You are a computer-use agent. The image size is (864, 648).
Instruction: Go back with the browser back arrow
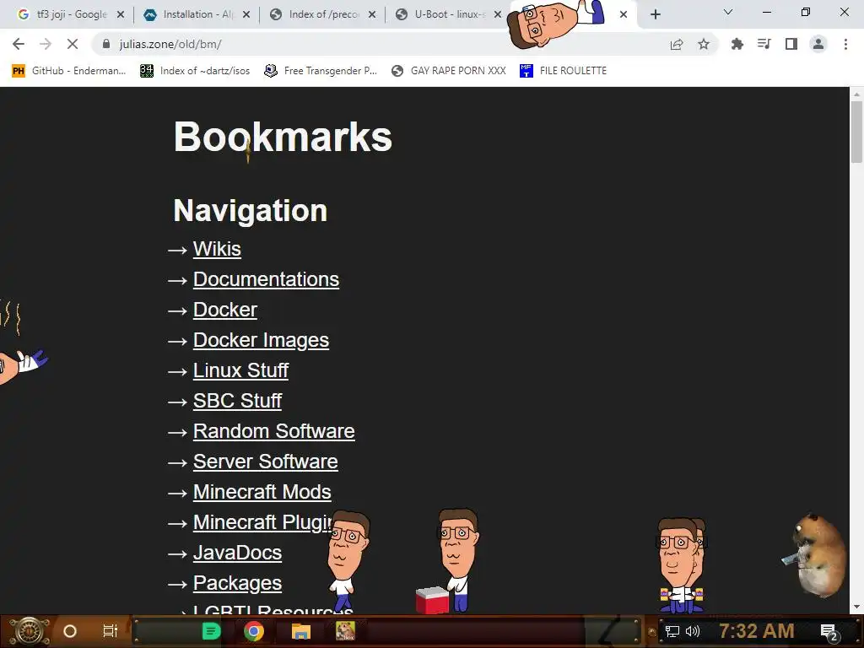point(19,44)
